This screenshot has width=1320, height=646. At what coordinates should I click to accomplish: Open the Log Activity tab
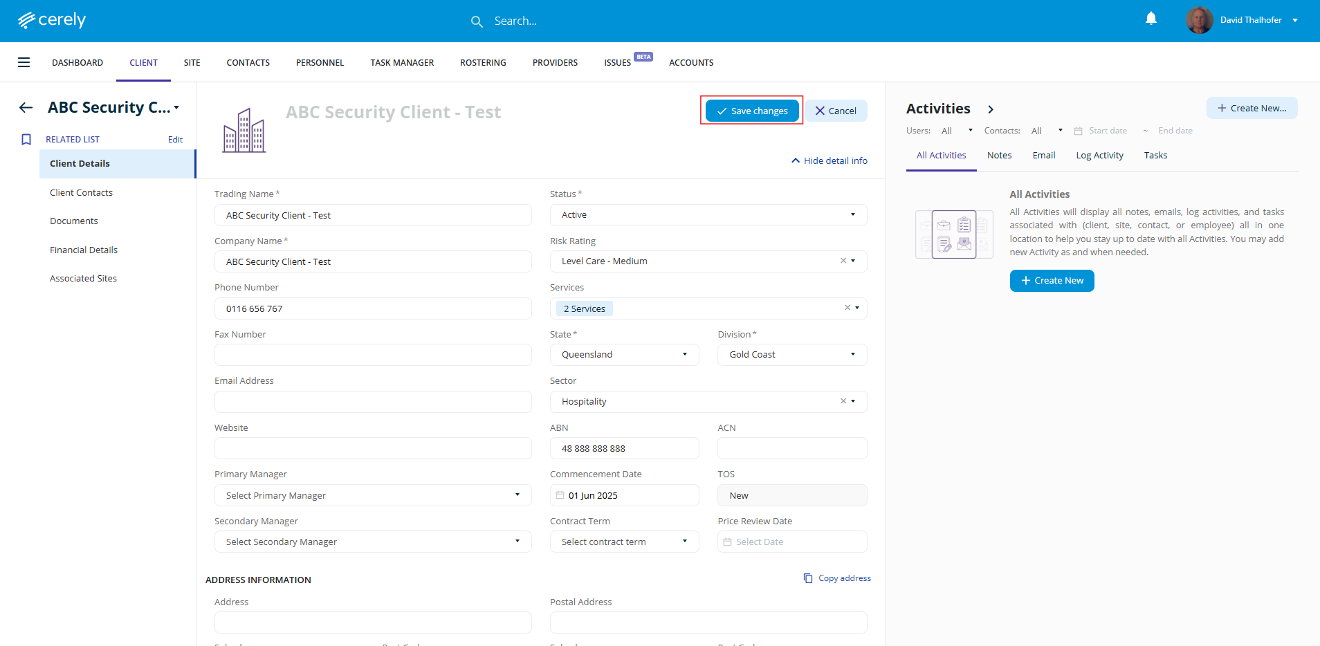(x=1099, y=156)
